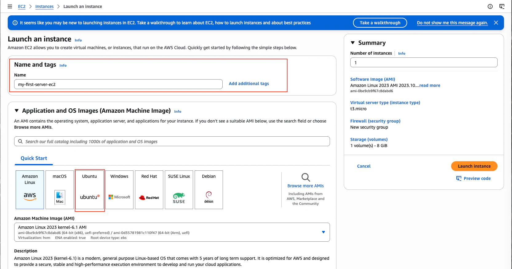Click the 't3.micro' instance type value

click(358, 109)
